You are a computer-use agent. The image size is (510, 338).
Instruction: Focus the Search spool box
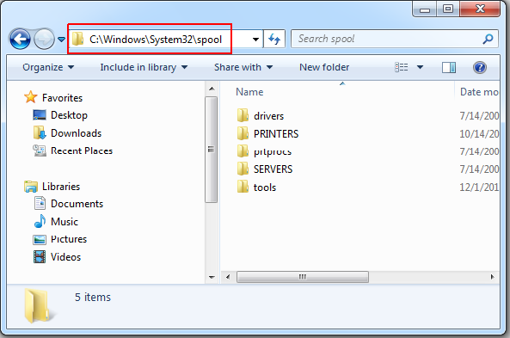395,39
